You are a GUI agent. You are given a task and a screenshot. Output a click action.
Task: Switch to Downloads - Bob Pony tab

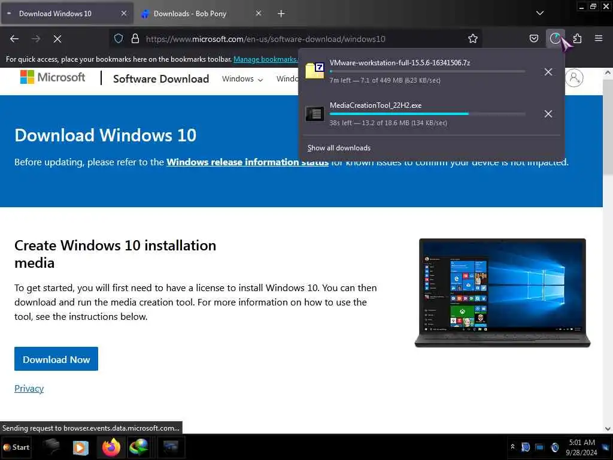(201, 14)
